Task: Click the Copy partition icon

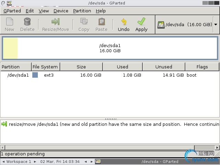Action: [84, 22]
